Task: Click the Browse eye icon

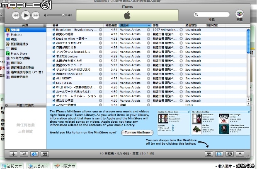Action: click(239, 14)
